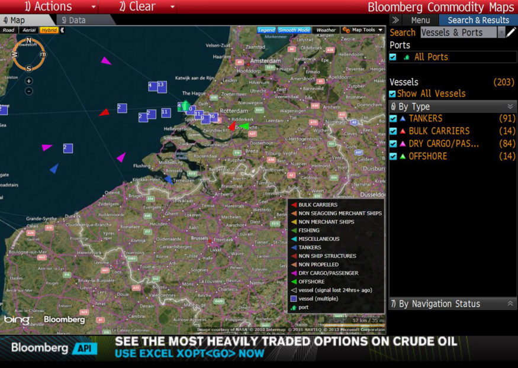Screen dimensions: 518x368
Task: Click the vessel cluster marker labeled 36
Action: click(213, 117)
